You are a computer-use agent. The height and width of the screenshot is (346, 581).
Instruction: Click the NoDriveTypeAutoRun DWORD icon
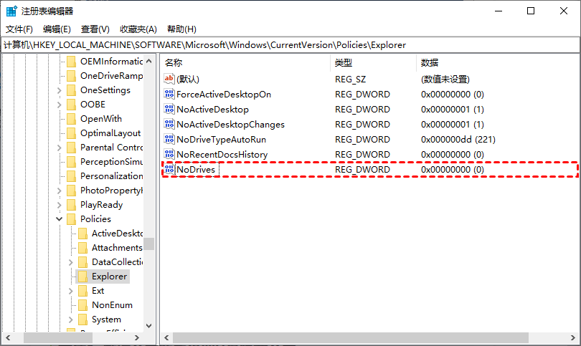pos(169,139)
